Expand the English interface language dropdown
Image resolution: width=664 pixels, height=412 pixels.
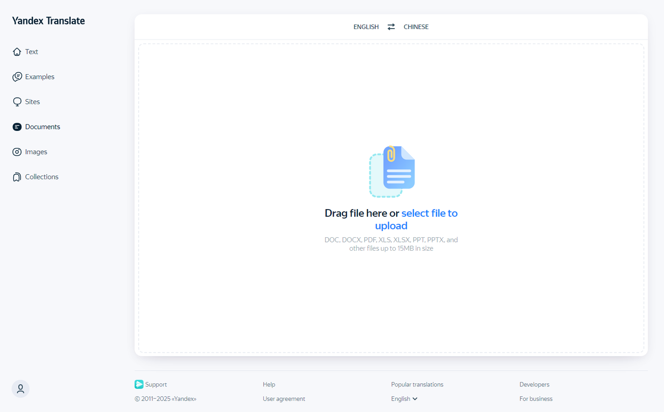[404, 399]
